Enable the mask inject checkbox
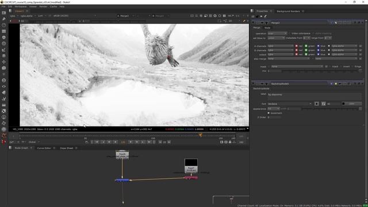This screenshot has height=207, width=368. [330, 67]
